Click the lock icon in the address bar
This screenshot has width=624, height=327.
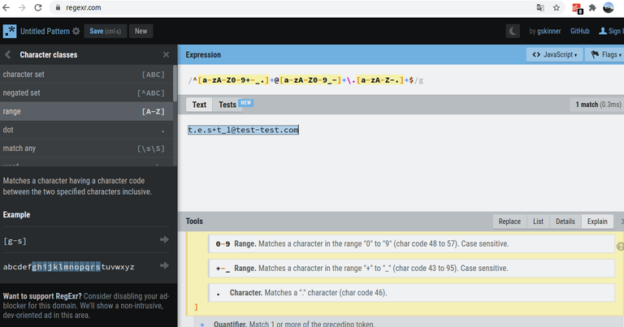(x=58, y=7)
